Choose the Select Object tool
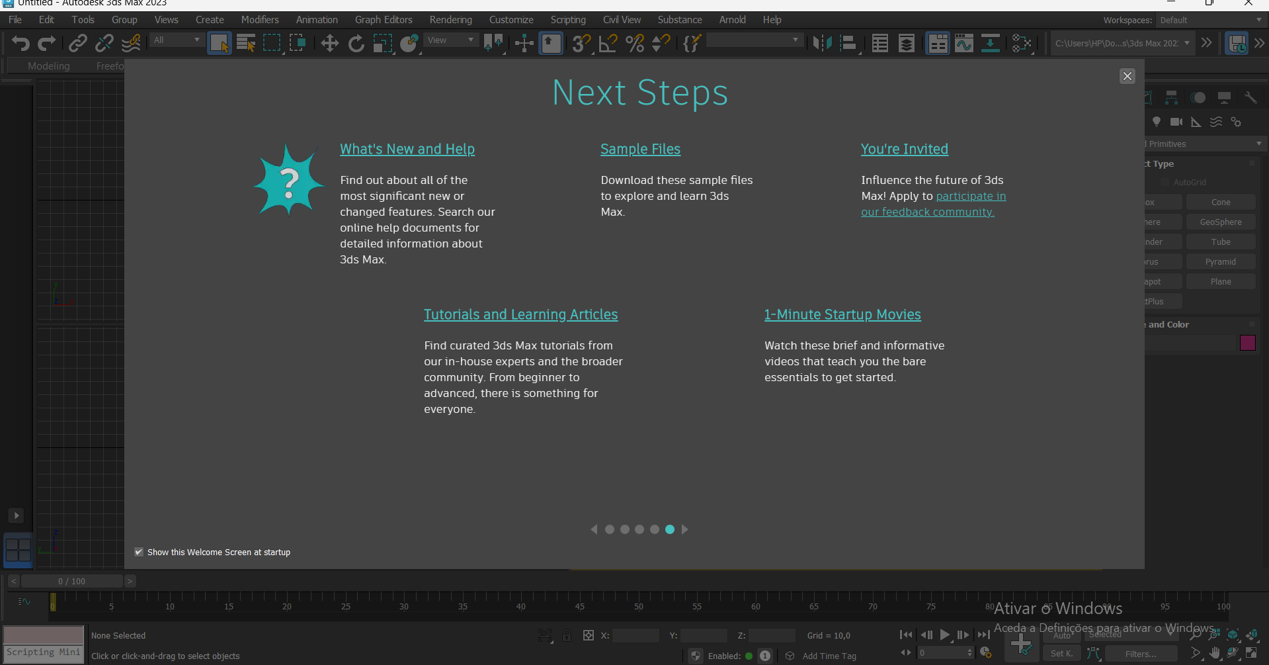1269x665 pixels. [x=220, y=44]
